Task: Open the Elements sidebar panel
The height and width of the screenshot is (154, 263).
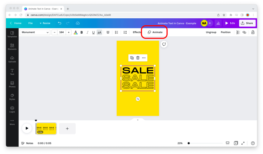Action: click(12, 47)
